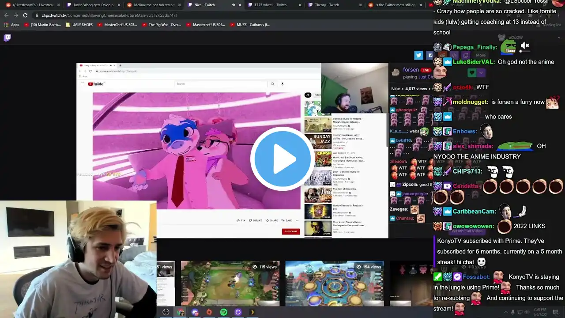Adjust the clip volume slider
The height and width of the screenshot is (318, 565).
pos(525,51)
